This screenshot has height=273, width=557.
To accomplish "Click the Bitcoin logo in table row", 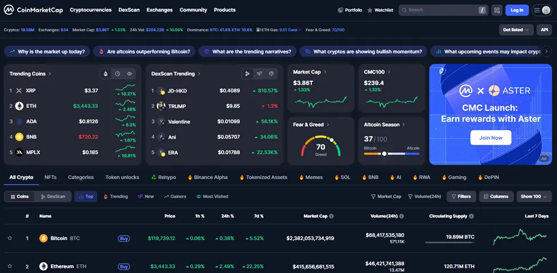I will (43, 238).
